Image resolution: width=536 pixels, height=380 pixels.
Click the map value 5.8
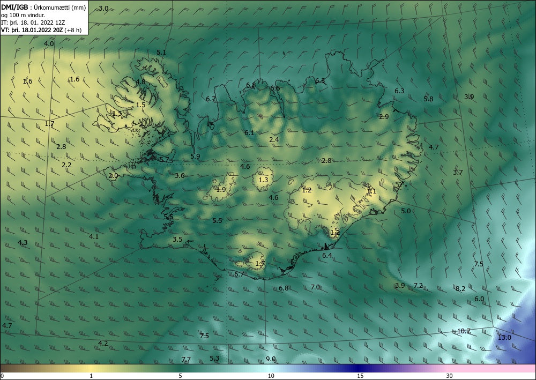tap(428, 99)
